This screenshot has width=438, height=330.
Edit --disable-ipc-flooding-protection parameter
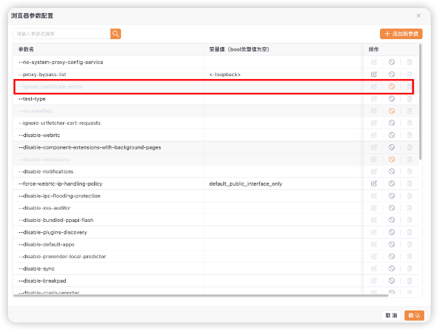373,196
